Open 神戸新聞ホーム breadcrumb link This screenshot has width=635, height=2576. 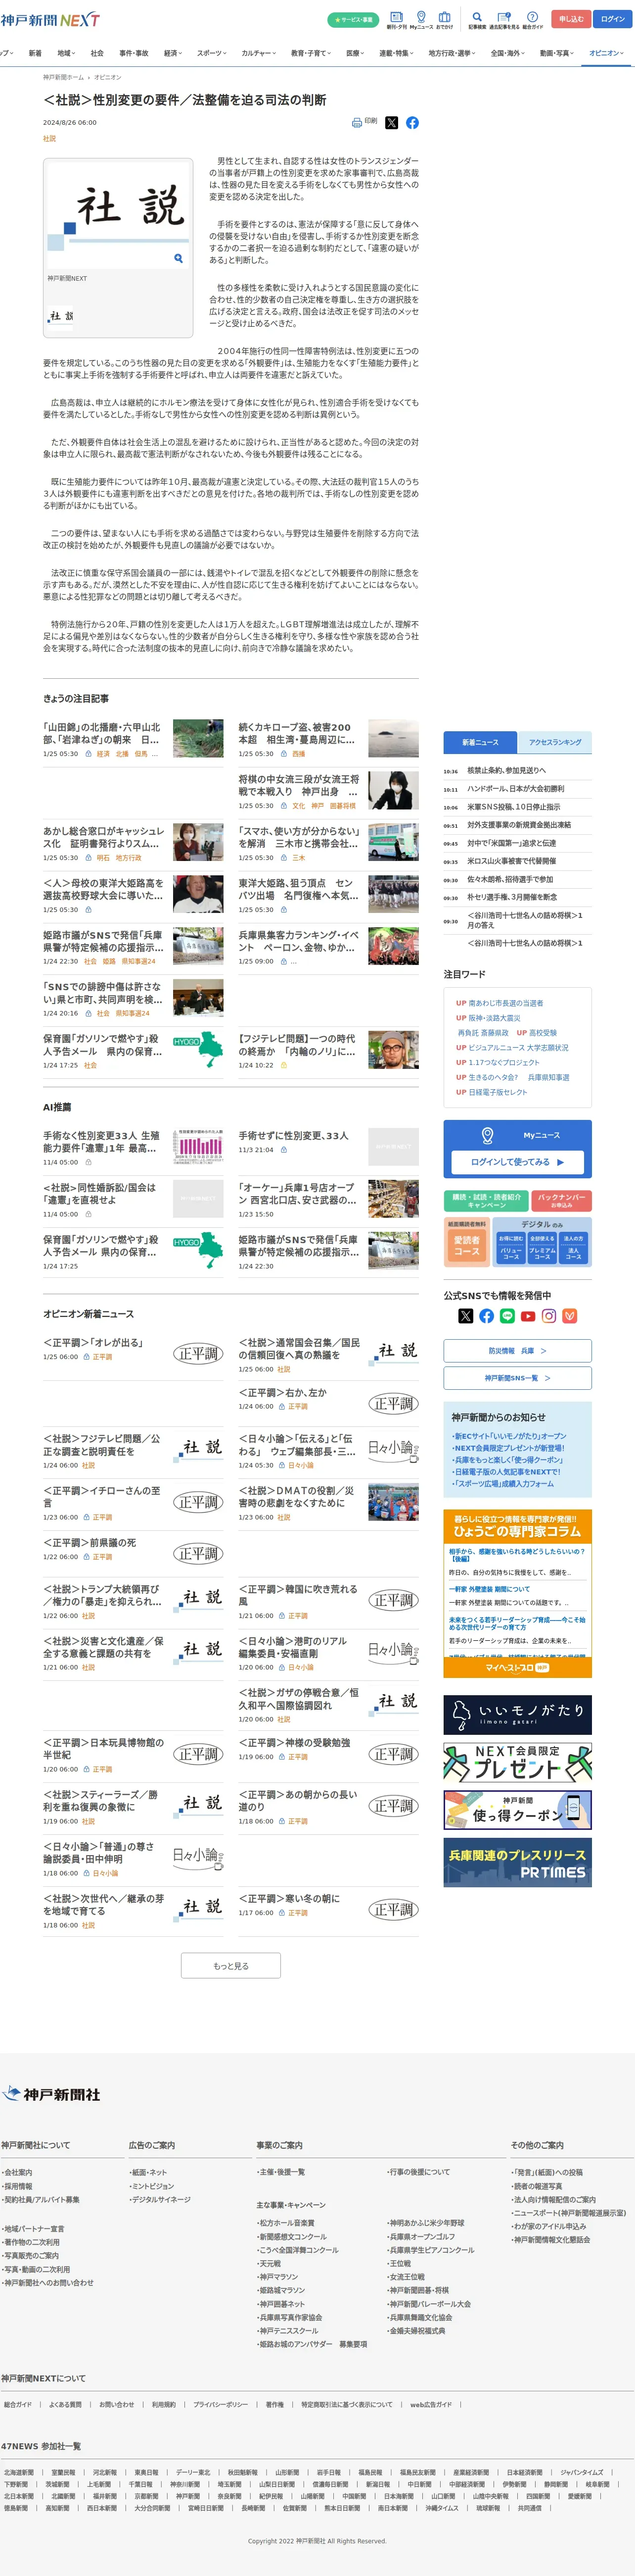pyautogui.click(x=64, y=77)
